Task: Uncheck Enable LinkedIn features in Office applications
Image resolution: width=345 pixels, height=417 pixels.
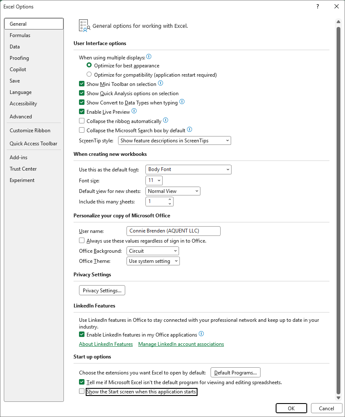Action: pyautogui.click(x=82, y=334)
